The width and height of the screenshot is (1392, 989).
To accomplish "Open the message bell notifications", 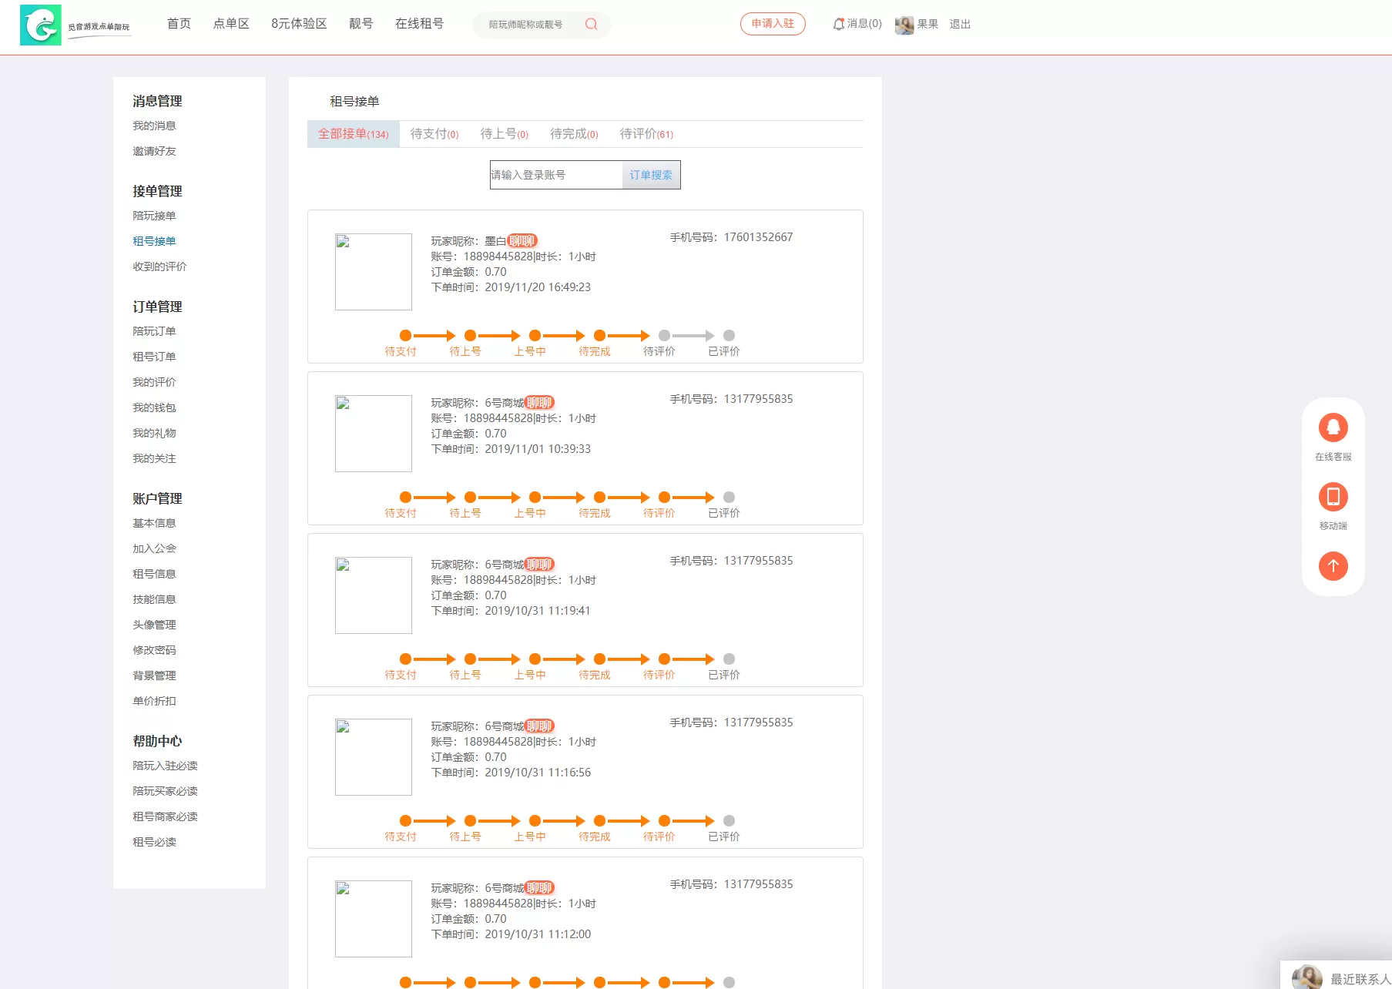I will (x=839, y=25).
